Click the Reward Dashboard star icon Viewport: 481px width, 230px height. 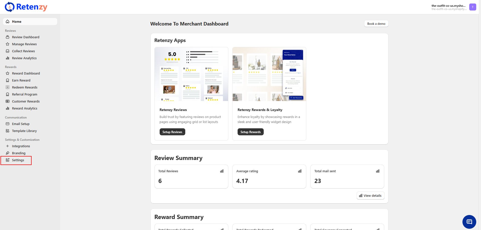(x=8, y=73)
